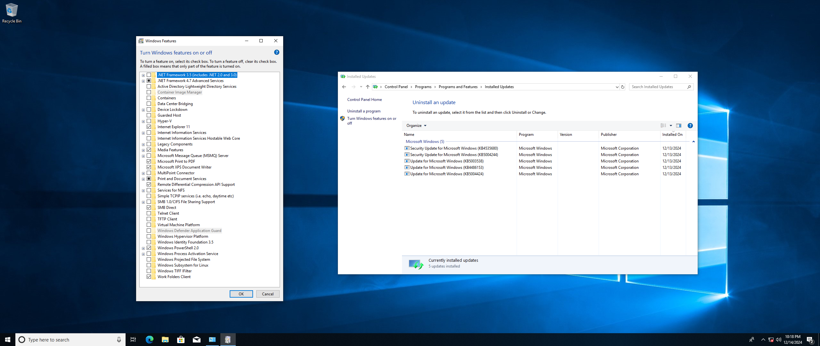This screenshot has height=346, width=820.
Task: Open network status tray icon
Action: (x=771, y=340)
